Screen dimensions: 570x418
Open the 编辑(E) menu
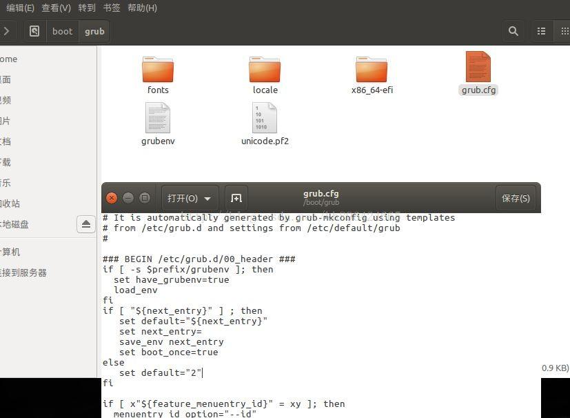(x=20, y=8)
